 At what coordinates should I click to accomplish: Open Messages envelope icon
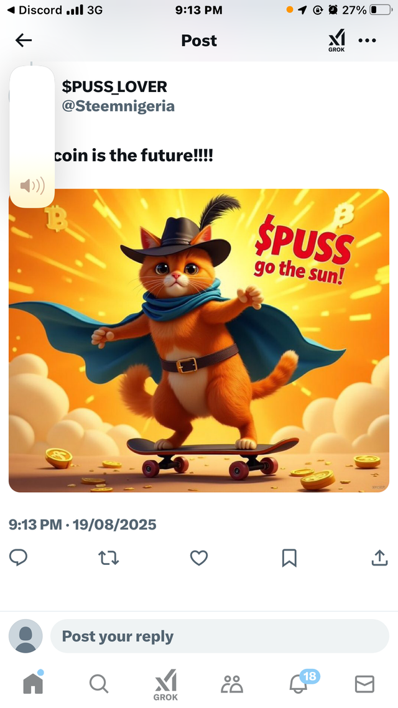coord(364,684)
